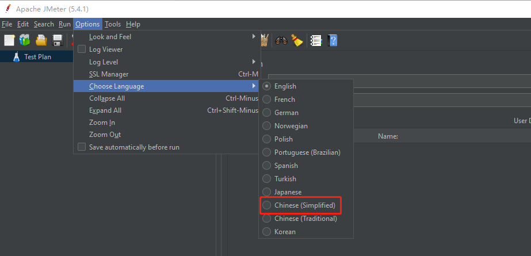The height and width of the screenshot is (256, 531).
Task: Click Expand All menu entry
Action: click(x=167, y=110)
